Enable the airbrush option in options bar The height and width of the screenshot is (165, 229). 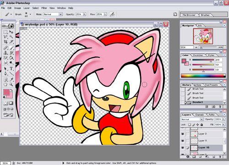tap(112, 14)
